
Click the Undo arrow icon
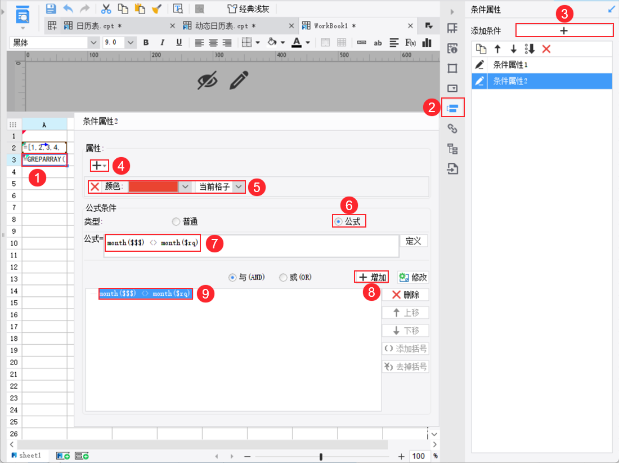[68, 8]
